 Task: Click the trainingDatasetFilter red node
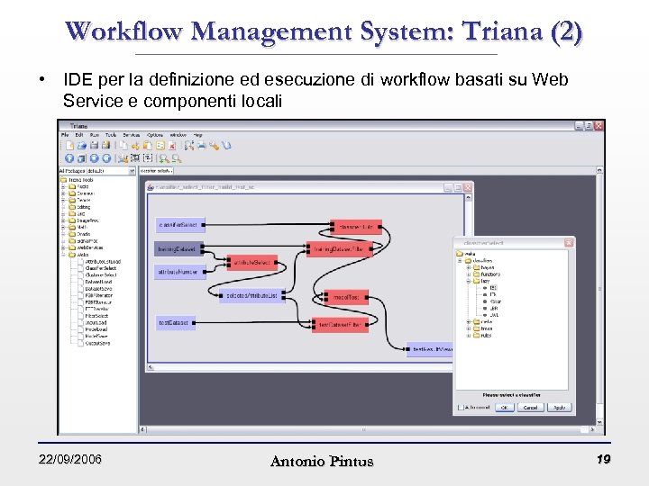click(x=340, y=249)
